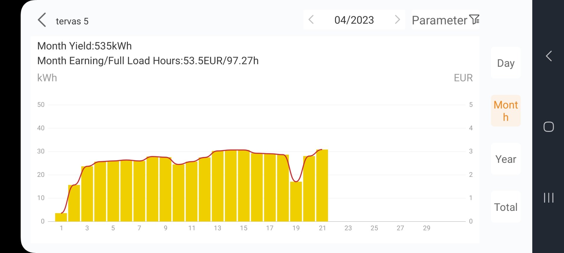
Task: Go back from tervas 5 screen
Action: click(42, 20)
